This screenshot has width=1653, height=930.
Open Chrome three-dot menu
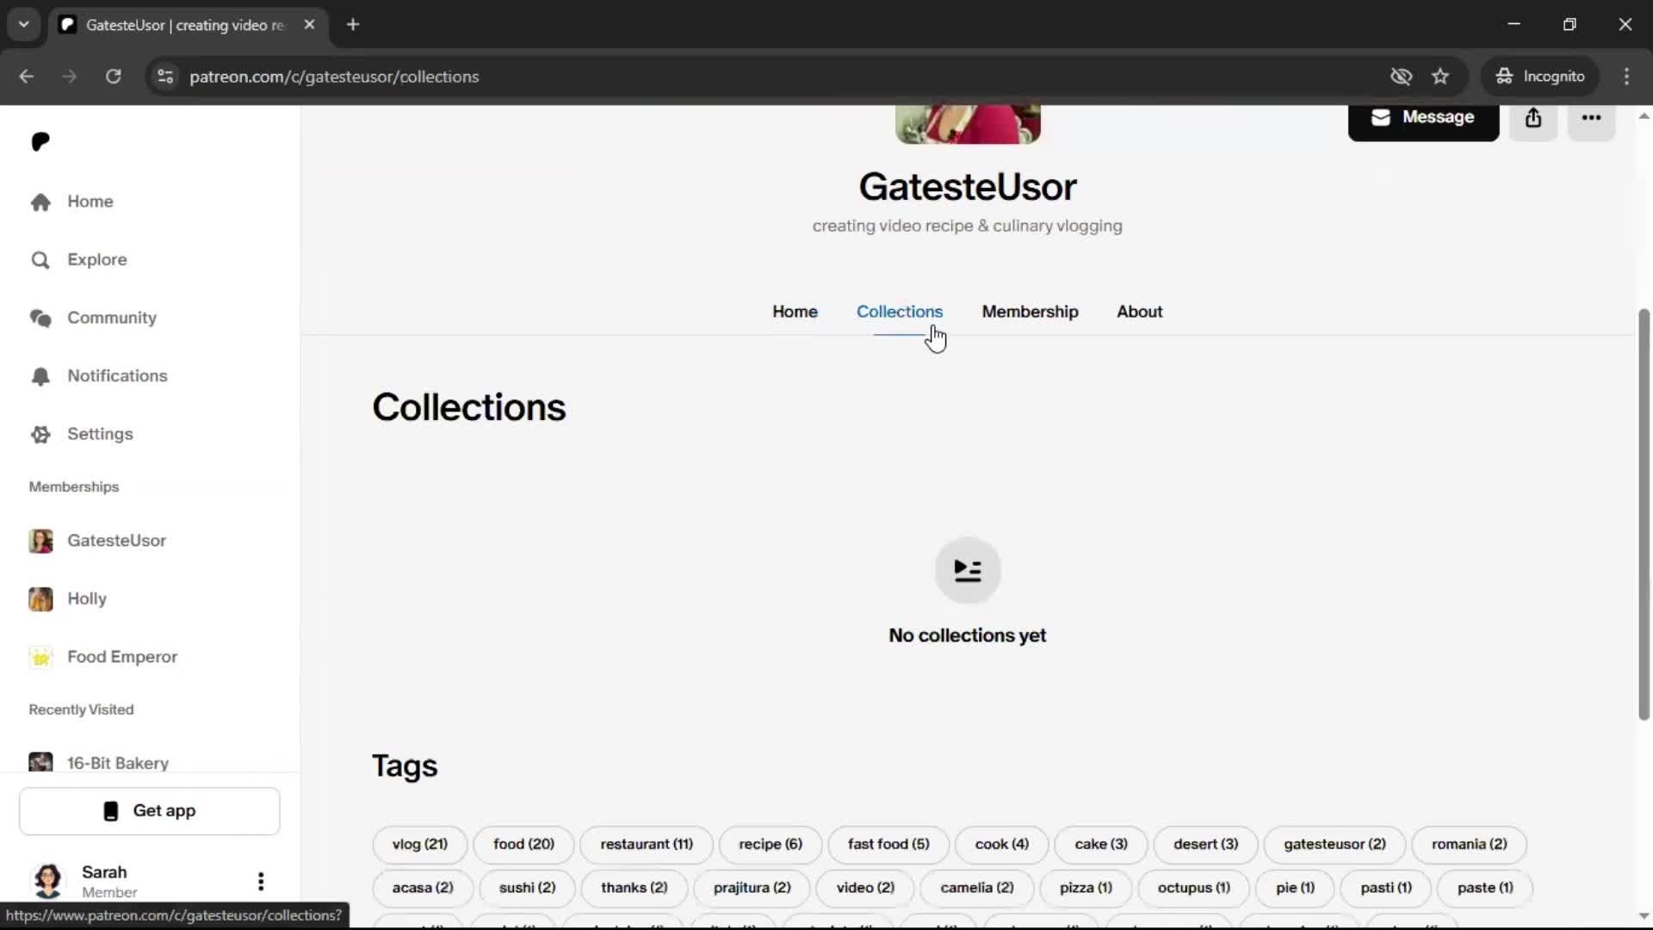(1626, 77)
